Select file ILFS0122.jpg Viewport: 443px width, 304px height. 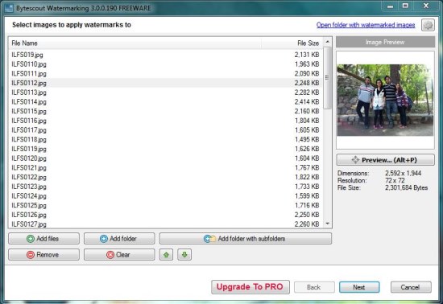[x=166, y=177]
